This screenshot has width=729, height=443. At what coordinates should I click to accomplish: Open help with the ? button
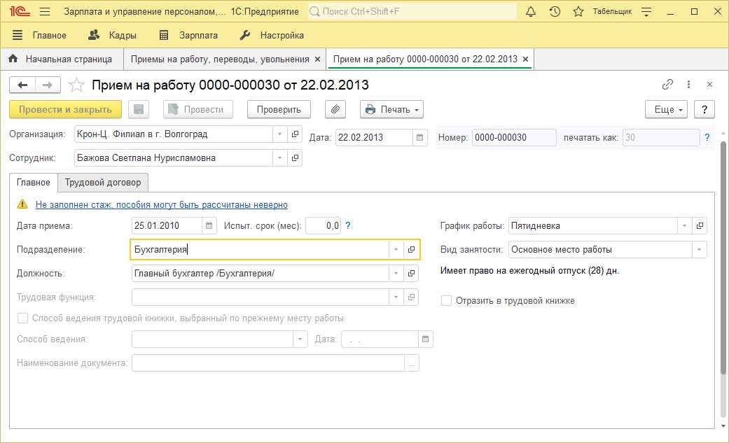[x=704, y=110]
